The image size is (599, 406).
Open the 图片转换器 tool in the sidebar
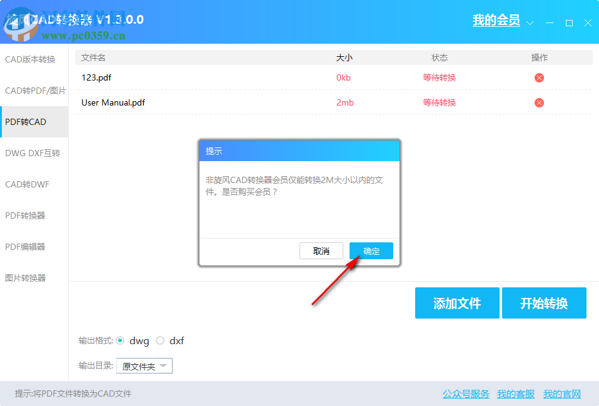(29, 277)
